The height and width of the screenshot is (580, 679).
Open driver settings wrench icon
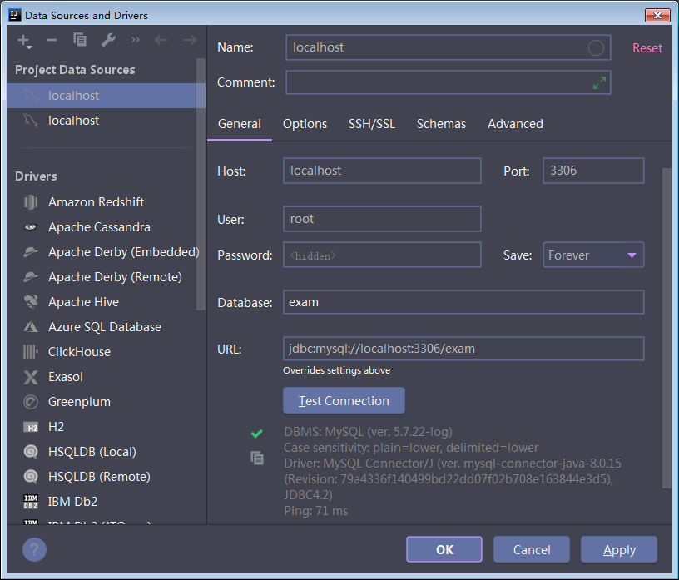pos(108,40)
